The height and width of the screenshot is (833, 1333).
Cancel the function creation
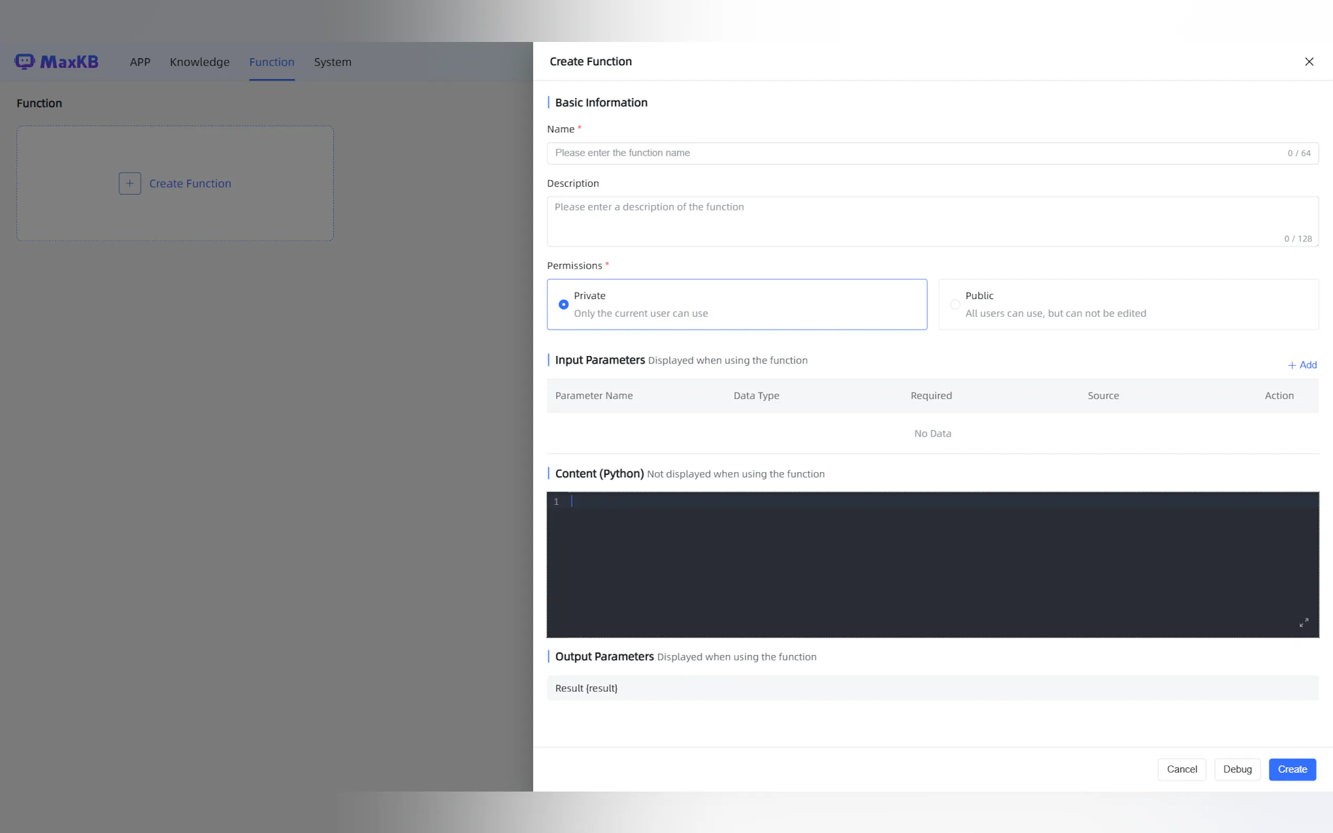click(1181, 769)
